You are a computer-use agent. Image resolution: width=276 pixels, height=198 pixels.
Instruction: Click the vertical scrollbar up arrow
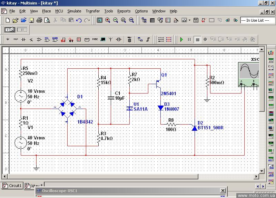click(x=262, y=50)
